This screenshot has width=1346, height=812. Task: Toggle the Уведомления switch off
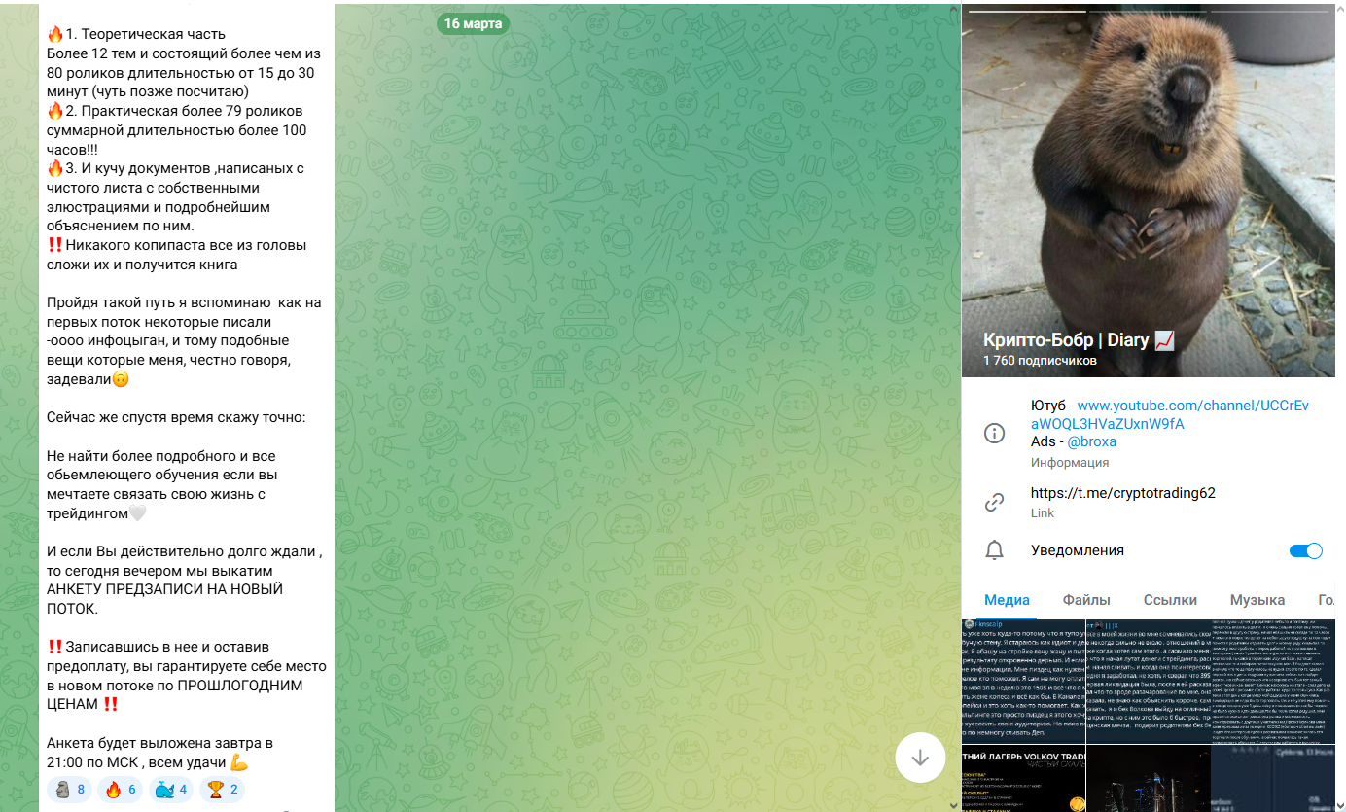(1306, 550)
